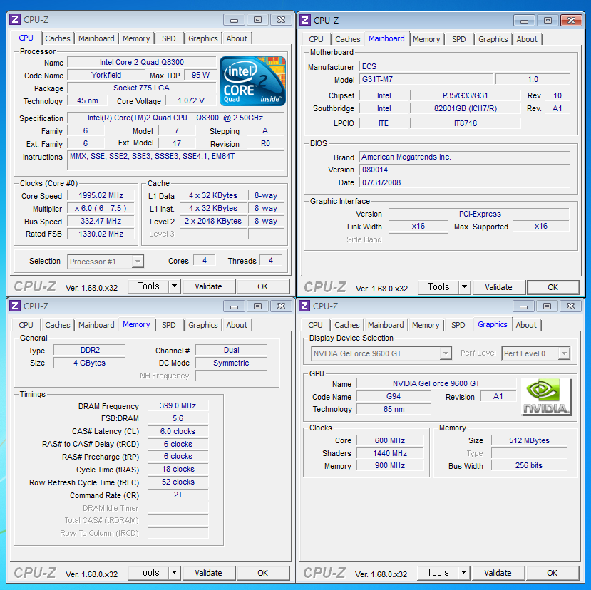Image resolution: width=591 pixels, height=590 pixels.
Task: Click Validate in the CPU window
Action: point(208,286)
